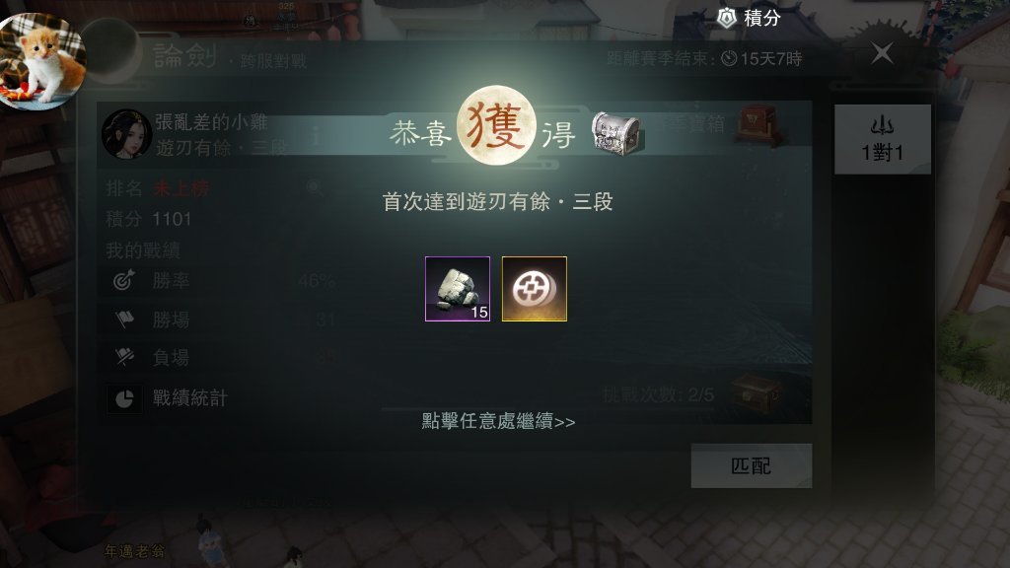Click the 匹配 match button
This screenshot has width=1010, height=568.
click(x=751, y=465)
